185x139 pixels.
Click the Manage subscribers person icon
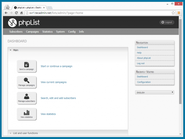pos(27,98)
